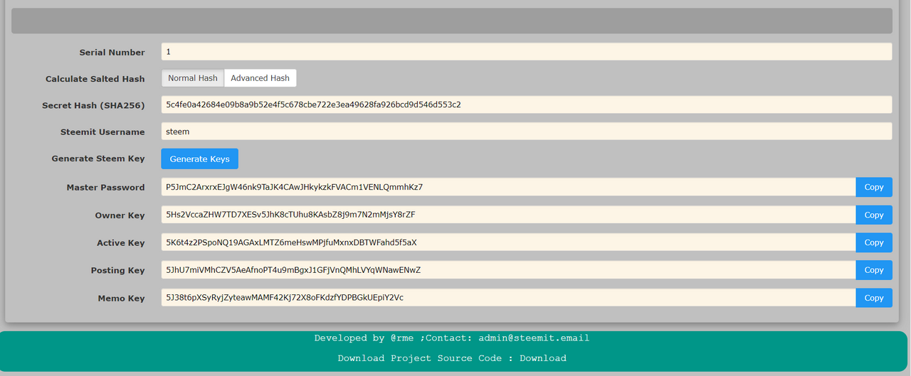Click the Calculate Salted Hash label
The height and width of the screenshot is (376, 911).
click(x=95, y=79)
